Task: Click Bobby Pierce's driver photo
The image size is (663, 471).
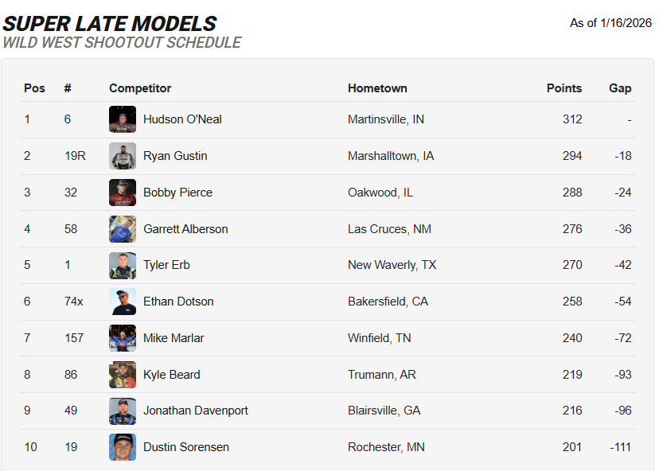Action: click(x=123, y=193)
